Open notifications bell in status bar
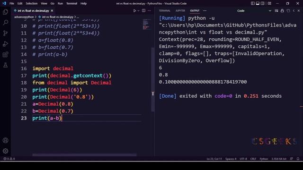The width and height of the screenshot is (303, 170). (298, 159)
